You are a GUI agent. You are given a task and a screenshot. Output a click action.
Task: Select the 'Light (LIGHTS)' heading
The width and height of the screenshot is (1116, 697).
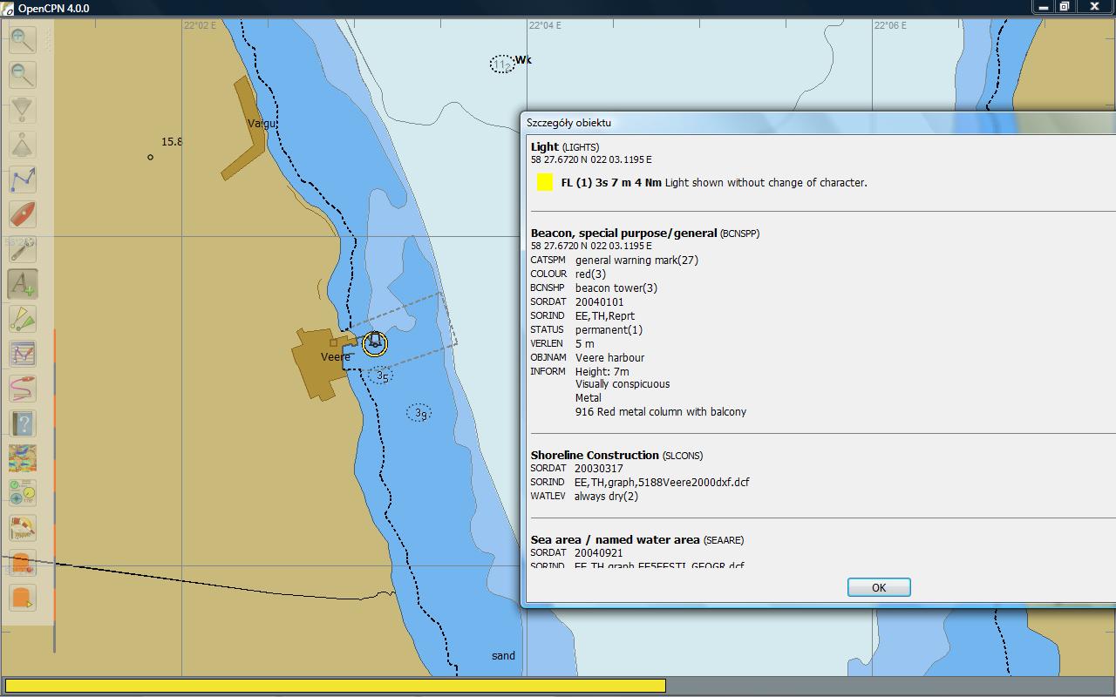click(x=565, y=146)
